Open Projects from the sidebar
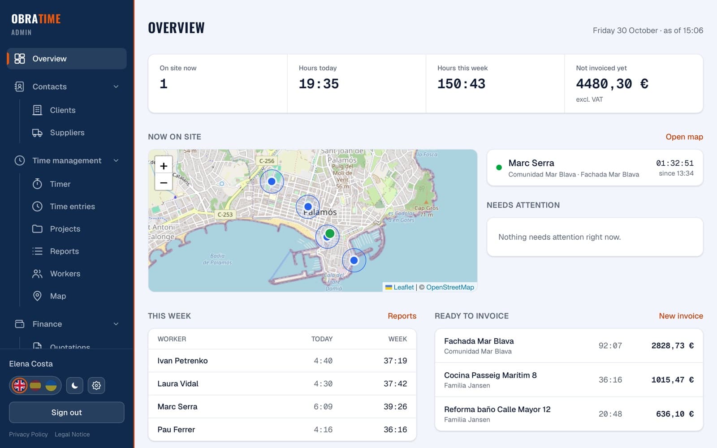This screenshot has width=717, height=448. [x=65, y=229]
